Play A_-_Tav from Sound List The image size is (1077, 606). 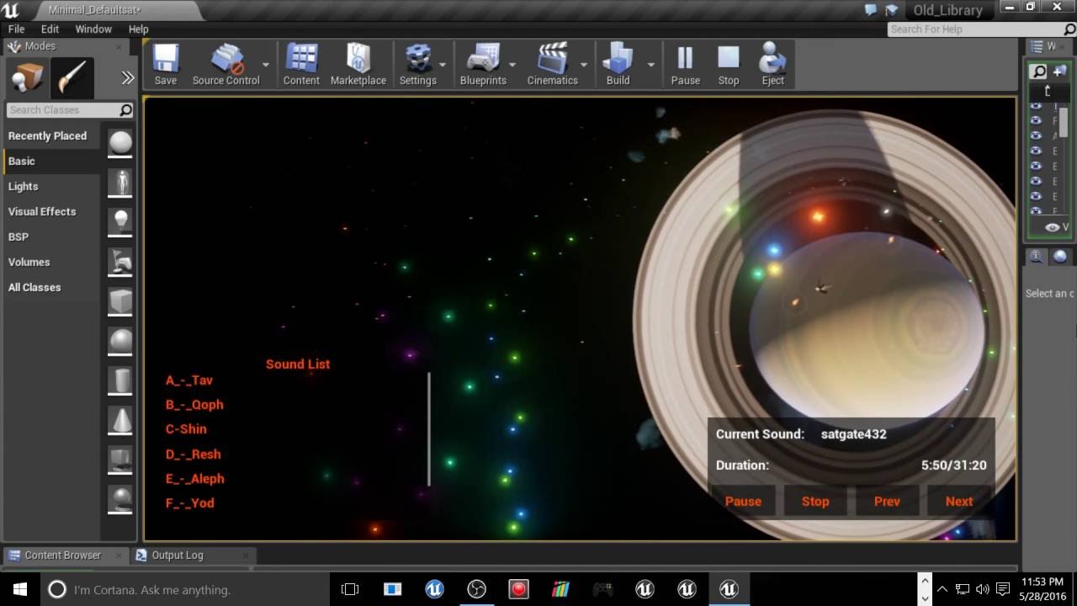(189, 380)
